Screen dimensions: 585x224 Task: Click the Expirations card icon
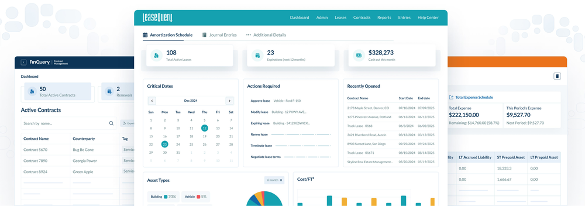[x=257, y=55]
